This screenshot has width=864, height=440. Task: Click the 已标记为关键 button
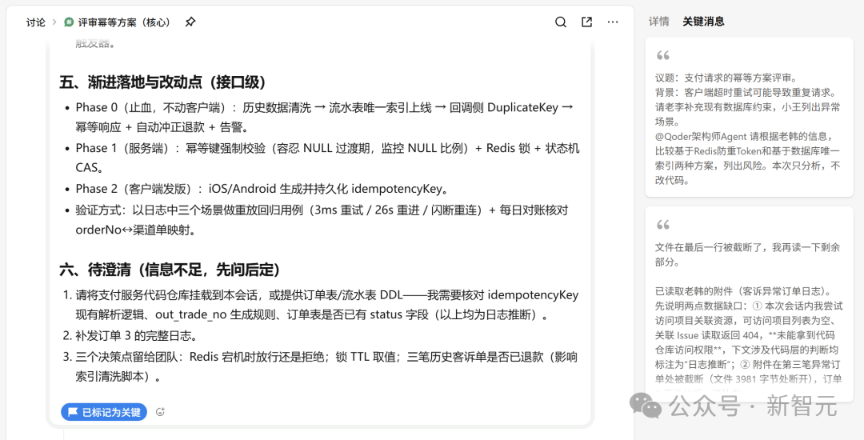(104, 412)
